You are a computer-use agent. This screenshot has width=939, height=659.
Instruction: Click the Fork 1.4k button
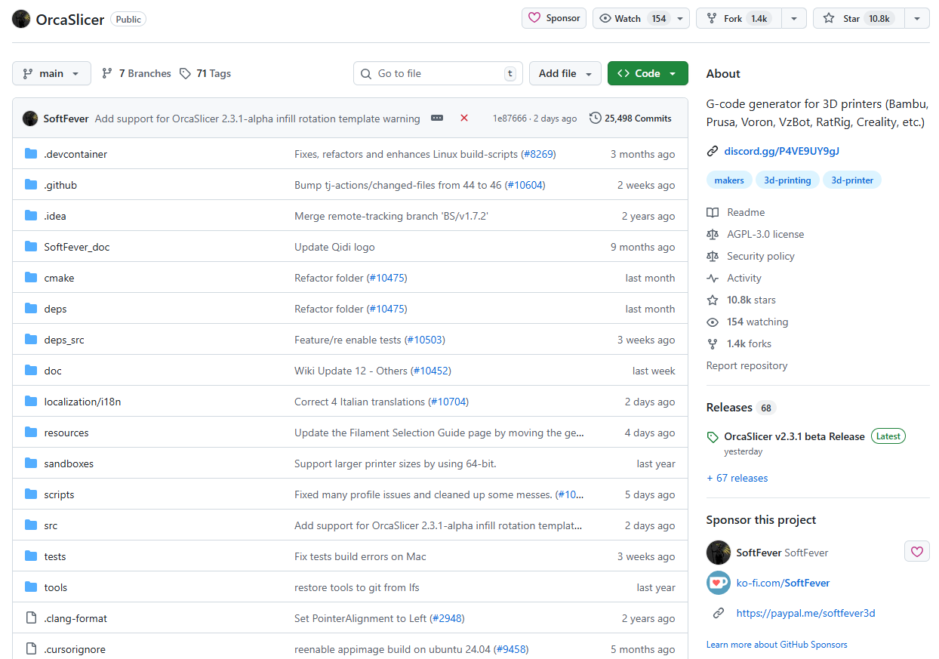pos(739,18)
